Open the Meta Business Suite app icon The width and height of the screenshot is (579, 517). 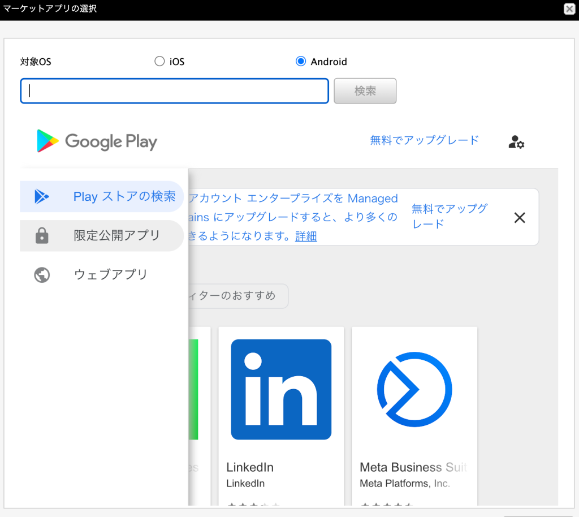414,389
